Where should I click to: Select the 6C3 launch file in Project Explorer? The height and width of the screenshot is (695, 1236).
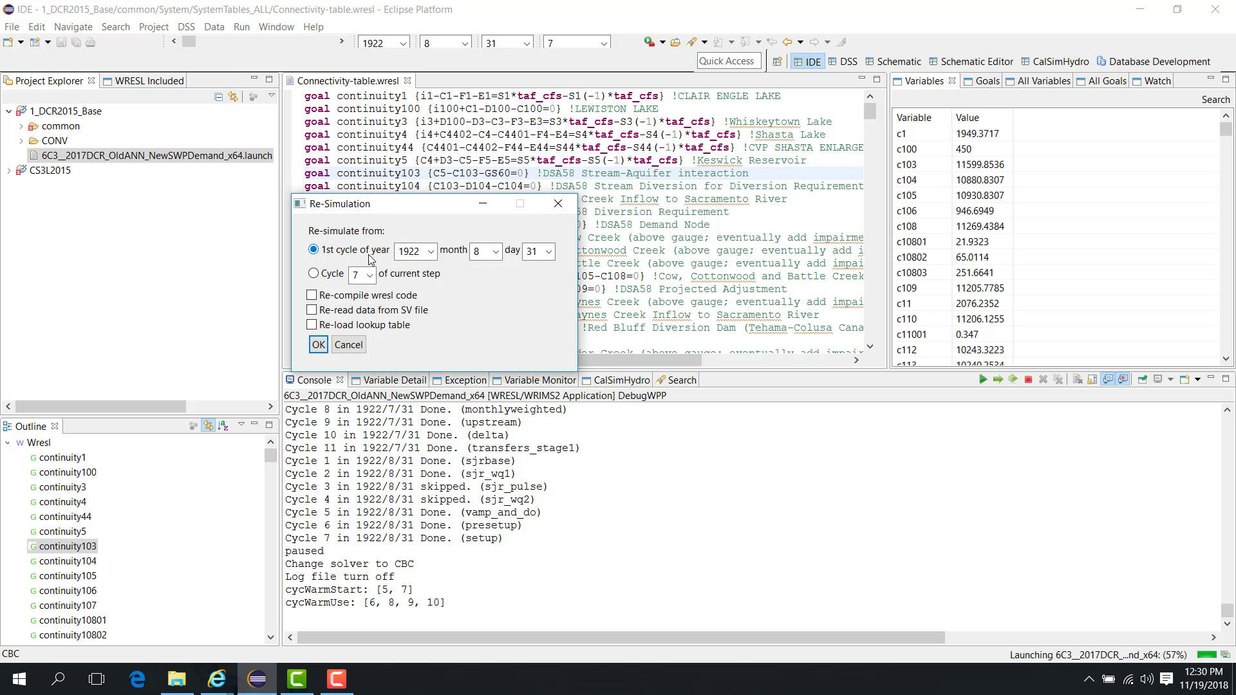(151, 156)
